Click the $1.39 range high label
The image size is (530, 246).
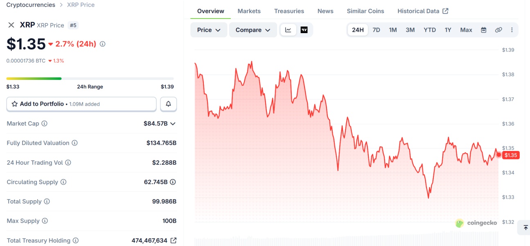pyautogui.click(x=167, y=87)
